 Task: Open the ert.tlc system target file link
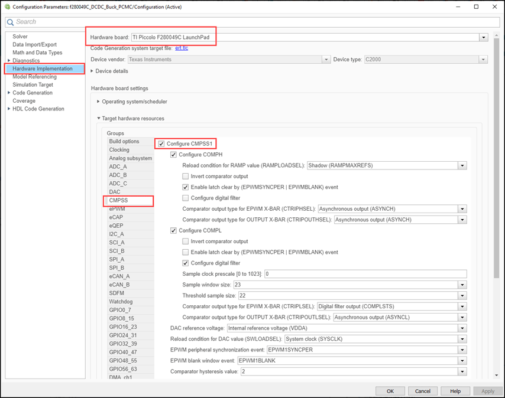pyautogui.click(x=182, y=48)
